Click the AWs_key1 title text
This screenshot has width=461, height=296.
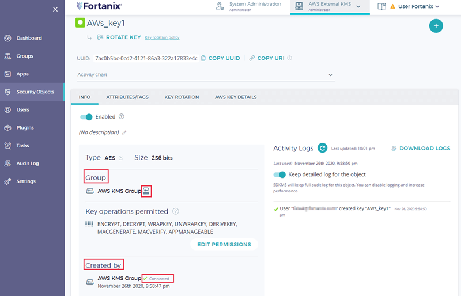(106, 23)
